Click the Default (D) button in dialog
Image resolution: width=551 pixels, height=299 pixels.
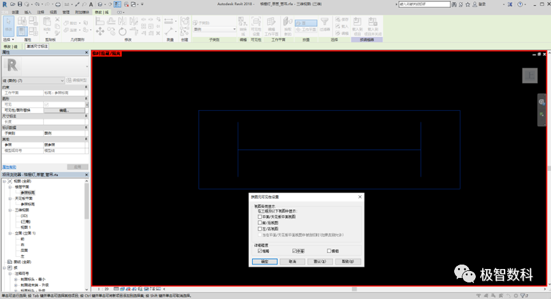pyautogui.click(x=320, y=261)
